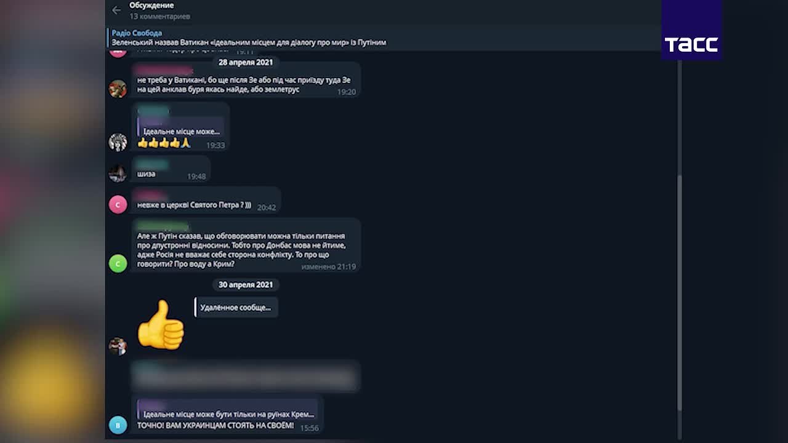This screenshot has height=443, width=788.
Task: Click the green 'C' avatar circle
Action: (x=118, y=263)
